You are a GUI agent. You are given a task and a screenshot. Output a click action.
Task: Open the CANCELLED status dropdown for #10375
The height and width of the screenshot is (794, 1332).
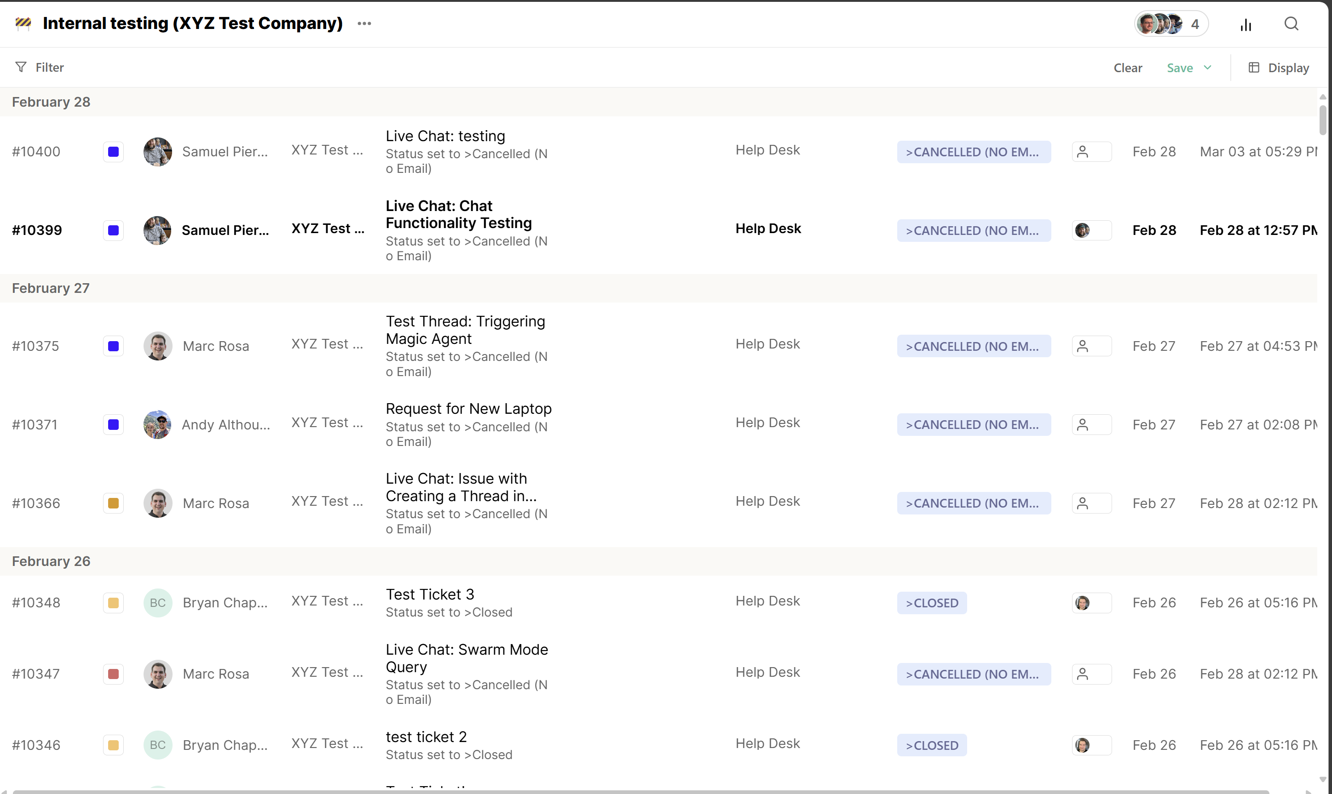[x=973, y=346]
